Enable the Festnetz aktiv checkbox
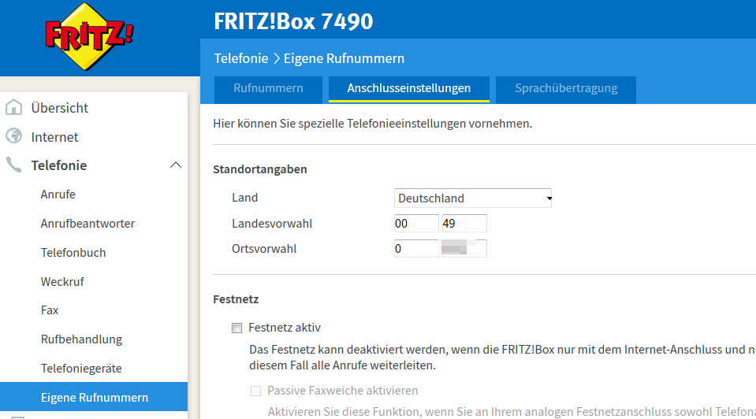The image size is (756, 419). [236, 328]
